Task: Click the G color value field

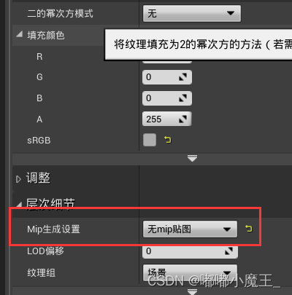Action: point(167,77)
